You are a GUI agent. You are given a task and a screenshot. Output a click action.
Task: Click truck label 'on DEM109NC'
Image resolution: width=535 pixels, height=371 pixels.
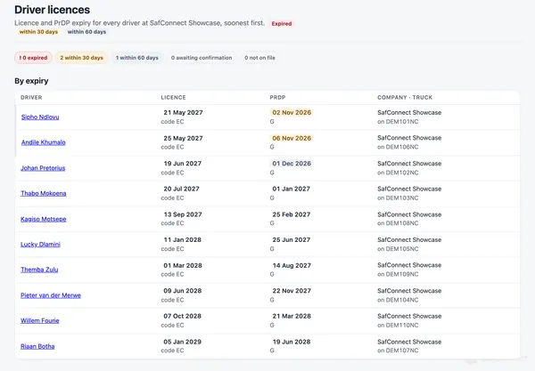[x=398, y=274]
